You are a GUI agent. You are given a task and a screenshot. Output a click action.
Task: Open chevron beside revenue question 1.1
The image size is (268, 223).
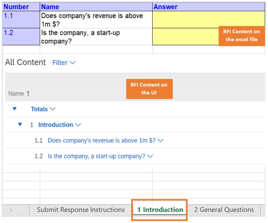click(x=161, y=141)
